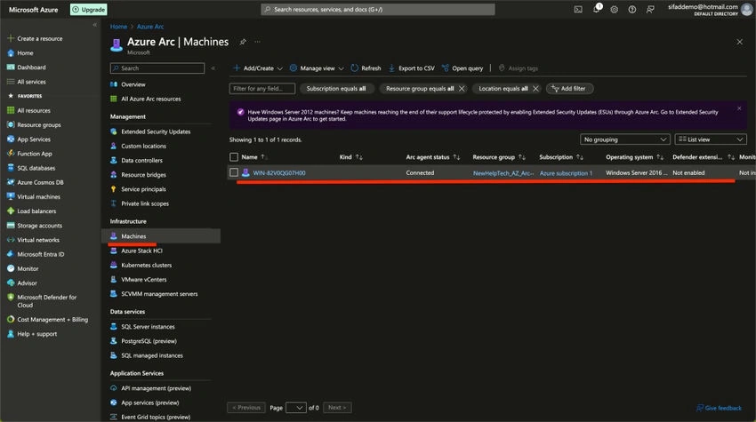Sort by Kind column arrows

coord(358,157)
